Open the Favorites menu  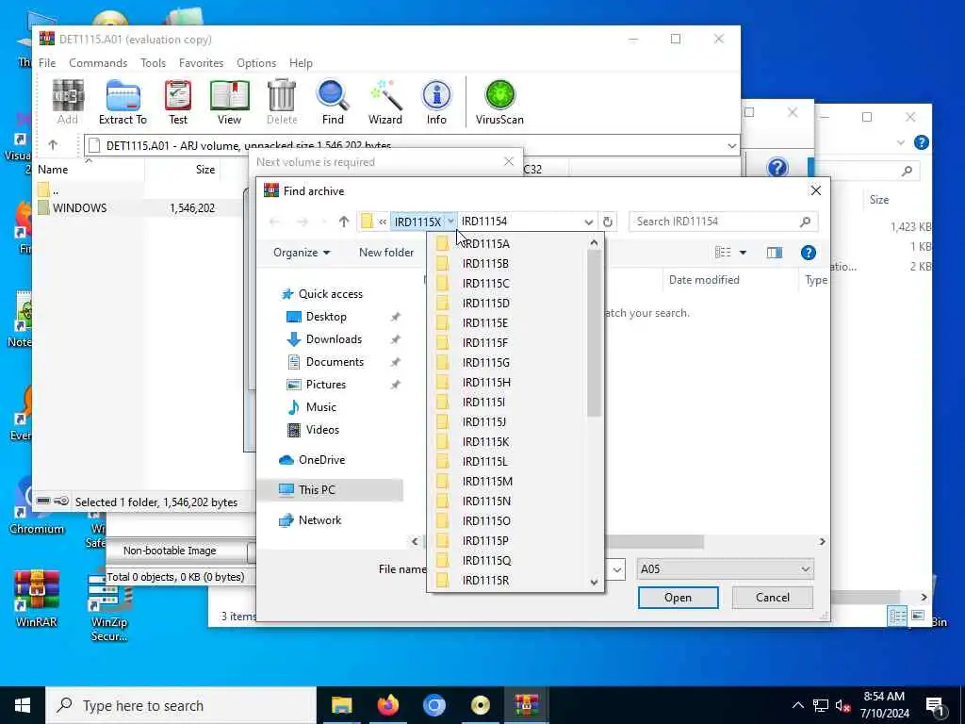tap(202, 63)
